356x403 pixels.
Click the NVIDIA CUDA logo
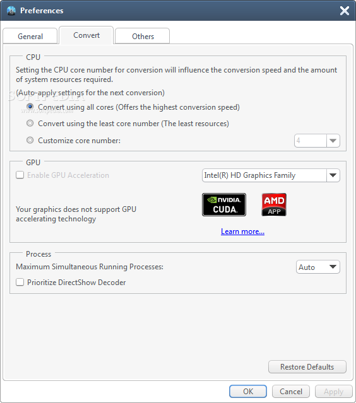(x=224, y=204)
